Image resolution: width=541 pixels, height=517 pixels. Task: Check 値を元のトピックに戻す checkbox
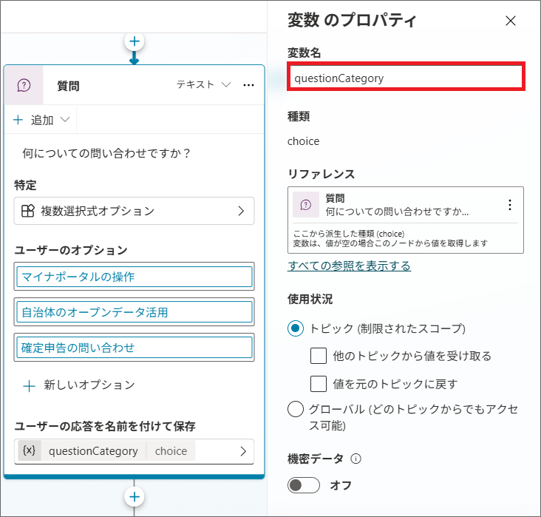click(319, 383)
